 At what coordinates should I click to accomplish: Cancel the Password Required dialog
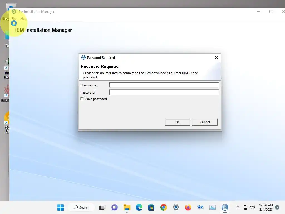coord(205,122)
